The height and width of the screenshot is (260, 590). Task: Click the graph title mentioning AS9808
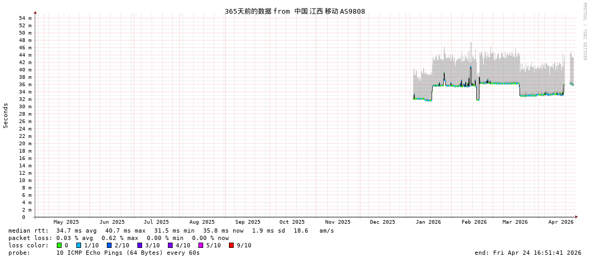pos(295,12)
